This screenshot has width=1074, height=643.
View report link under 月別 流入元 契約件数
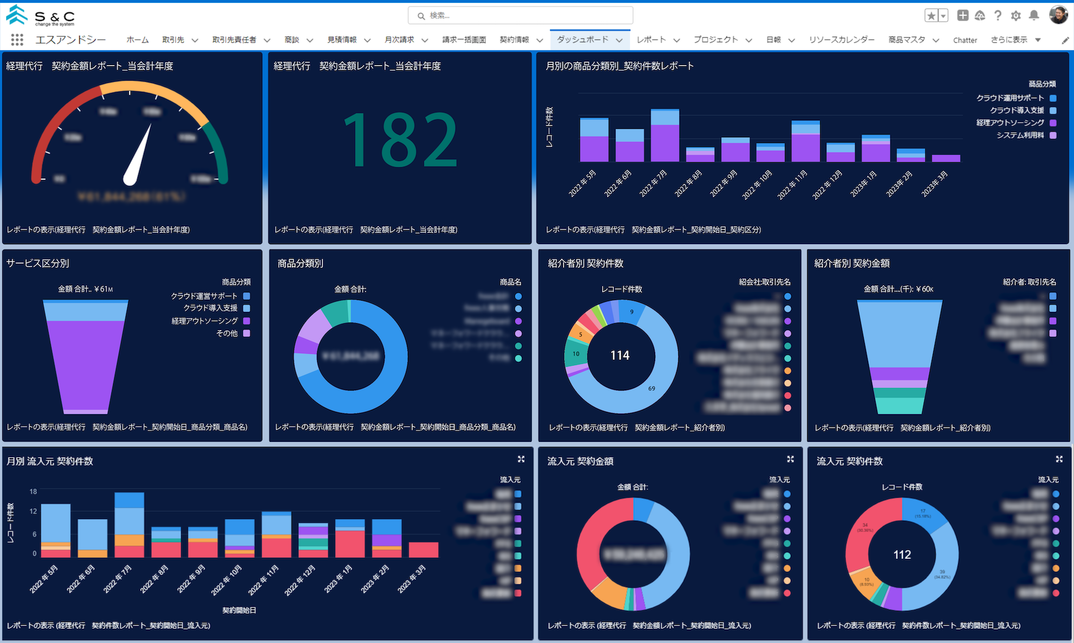point(109,625)
